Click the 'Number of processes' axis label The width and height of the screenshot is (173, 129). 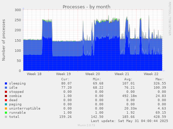3,40
